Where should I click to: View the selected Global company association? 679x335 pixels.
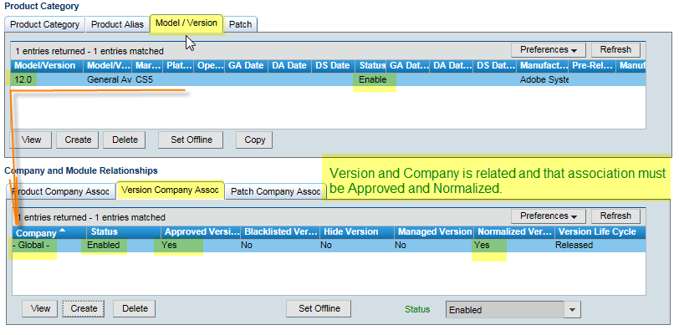41,308
